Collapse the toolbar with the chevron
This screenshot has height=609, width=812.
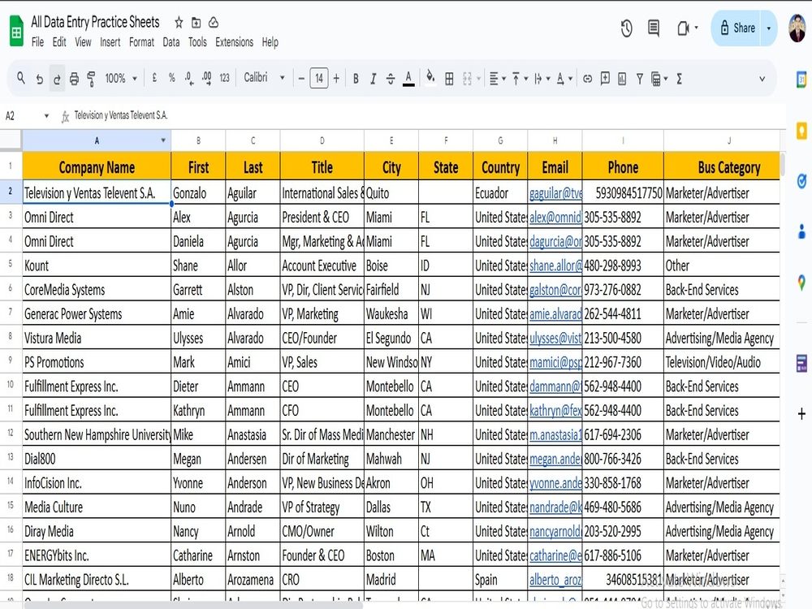pyautogui.click(x=762, y=79)
